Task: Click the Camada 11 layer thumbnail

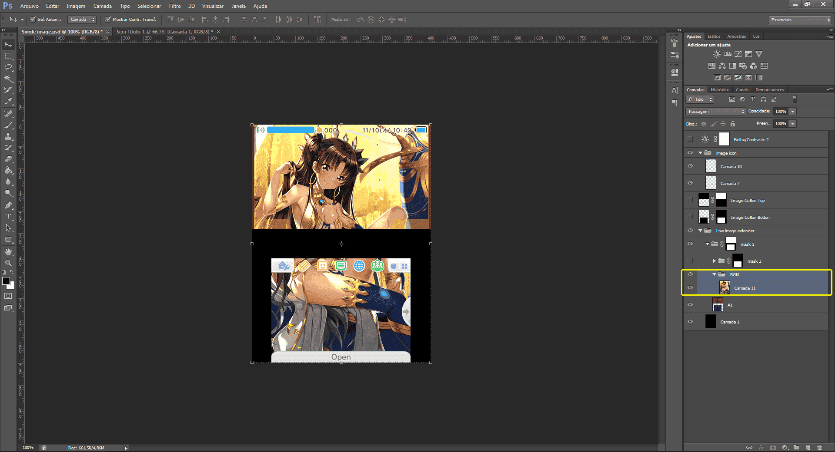Action: click(725, 287)
